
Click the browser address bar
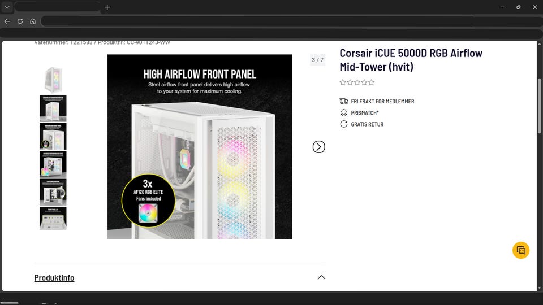tap(291, 21)
